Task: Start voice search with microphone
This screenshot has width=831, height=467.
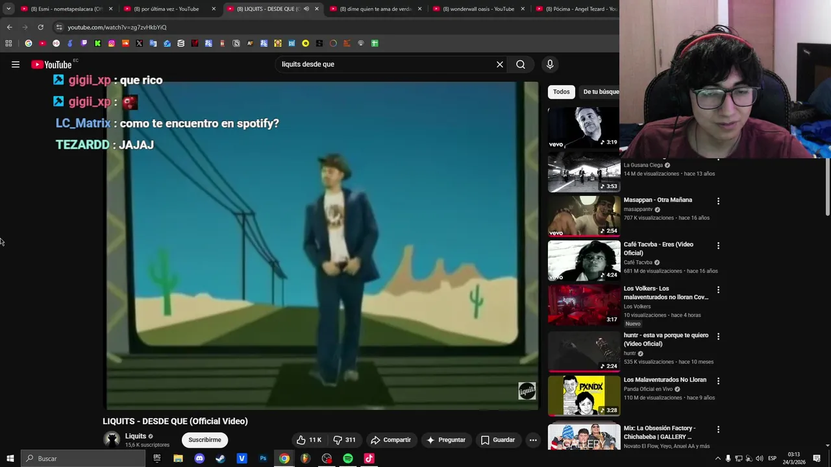Action: (550, 64)
